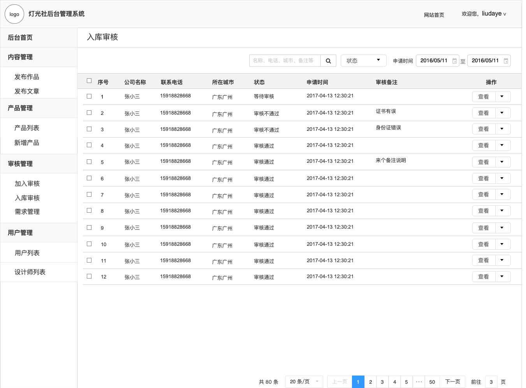Image resolution: width=526 pixels, height=388 pixels.
Task: Expand the action dropdown arrow beside row 1's 查看
Action: [x=503, y=96]
